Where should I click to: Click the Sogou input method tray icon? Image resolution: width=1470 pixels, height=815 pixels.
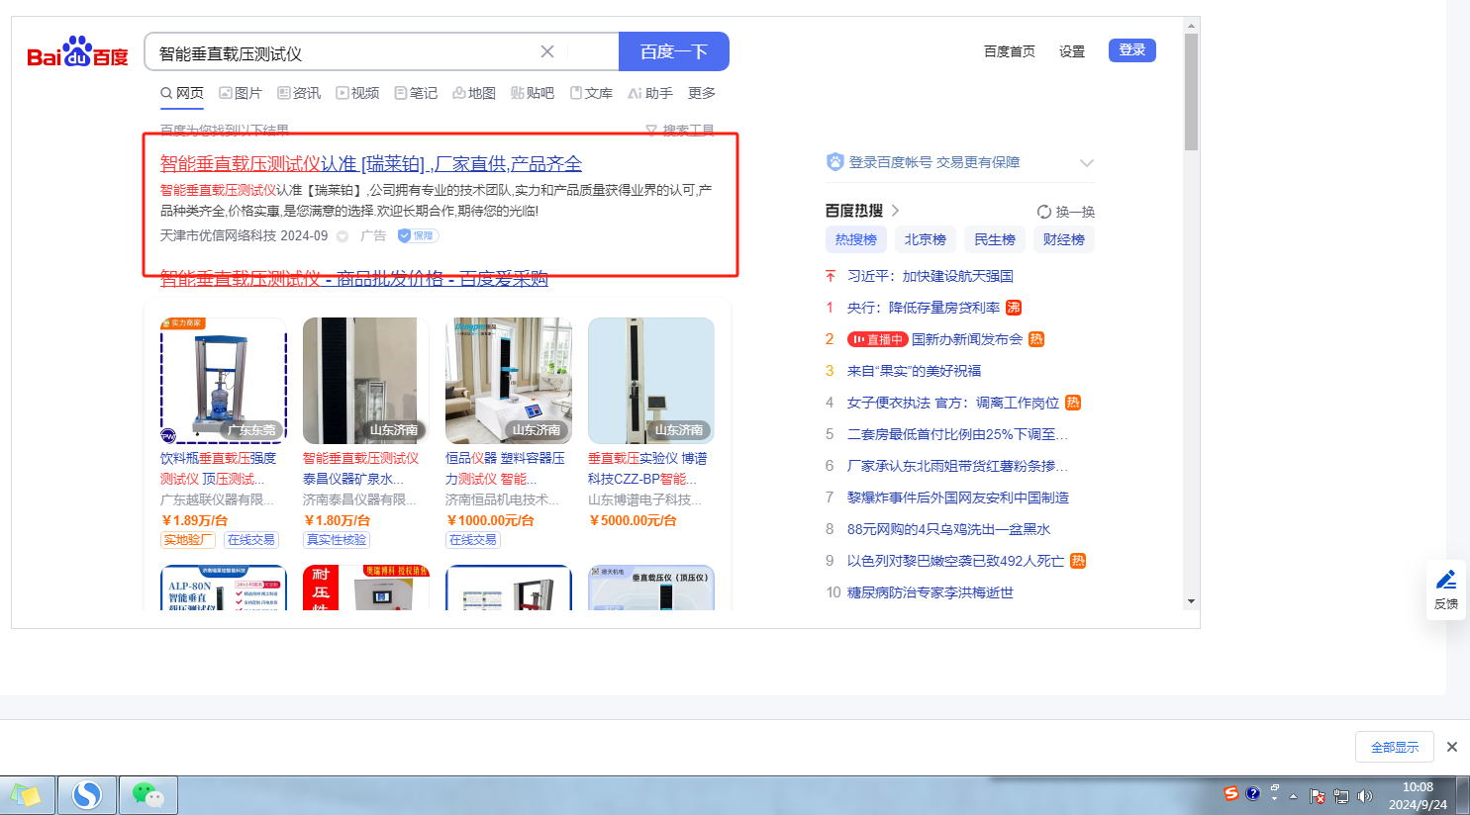[1231, 793]
